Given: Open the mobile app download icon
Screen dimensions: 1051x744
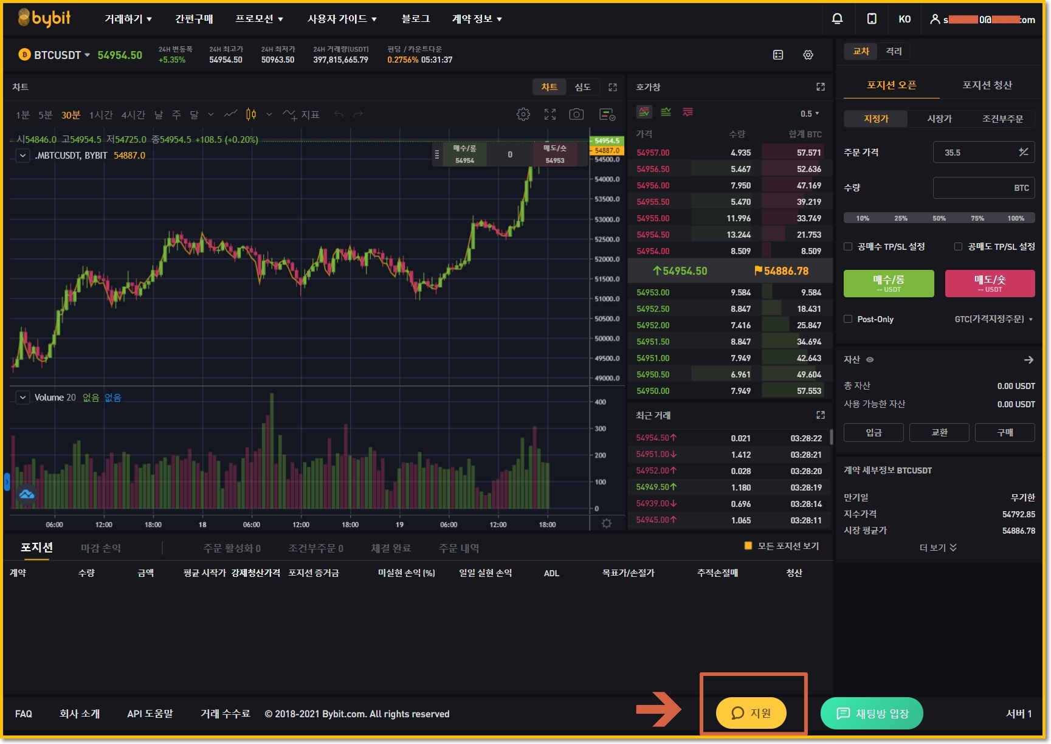Looking at the screenshot, I should pyautogui.click(x=872, y=19).
